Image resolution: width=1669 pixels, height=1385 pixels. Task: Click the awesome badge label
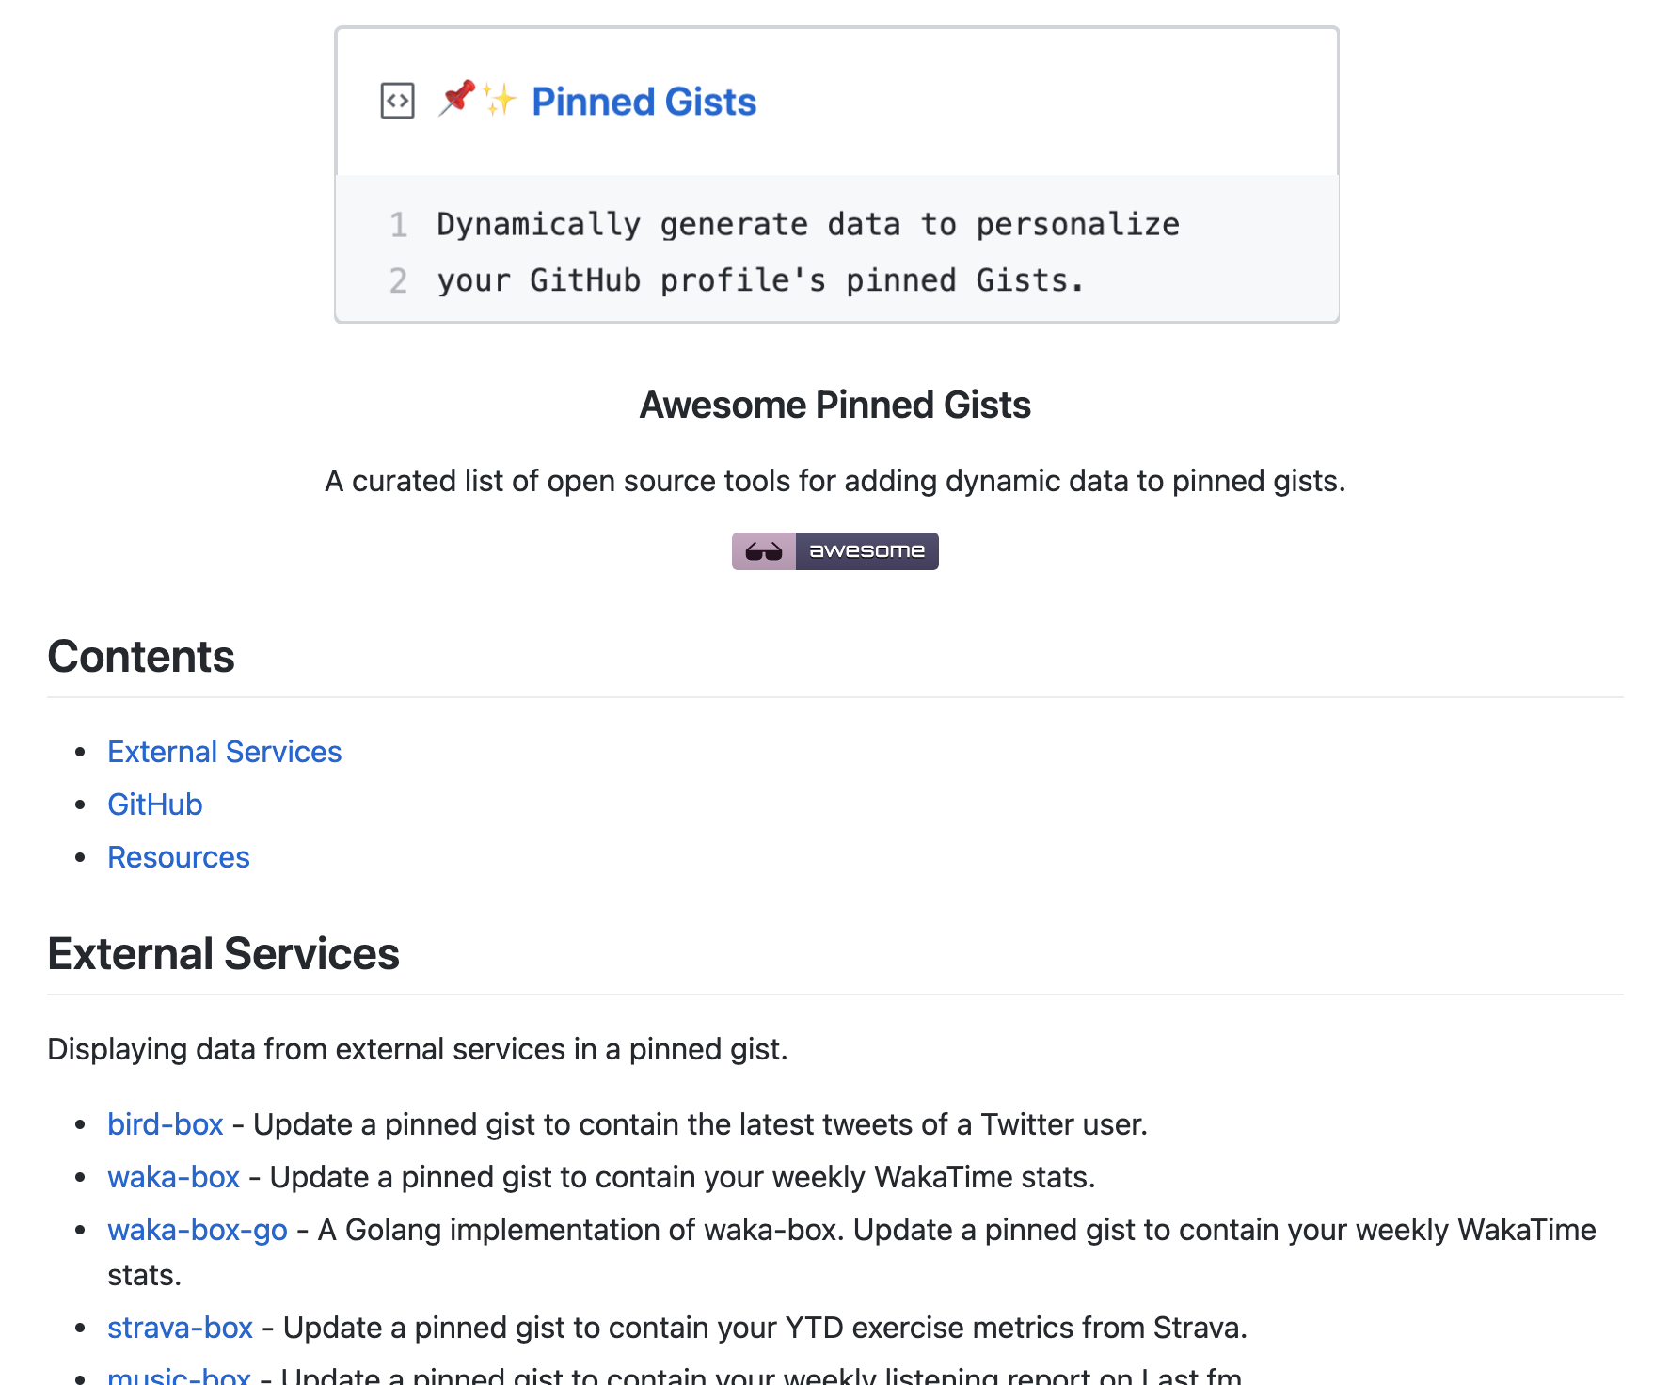[867, 551]
